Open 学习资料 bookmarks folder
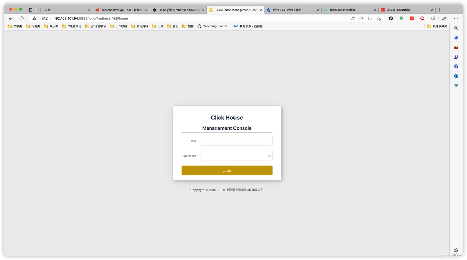Viewport: 467px width, 260px height. pos(139,26)
